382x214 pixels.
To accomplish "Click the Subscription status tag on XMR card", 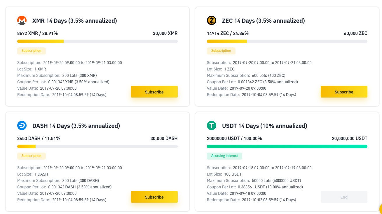I will 32,51.
